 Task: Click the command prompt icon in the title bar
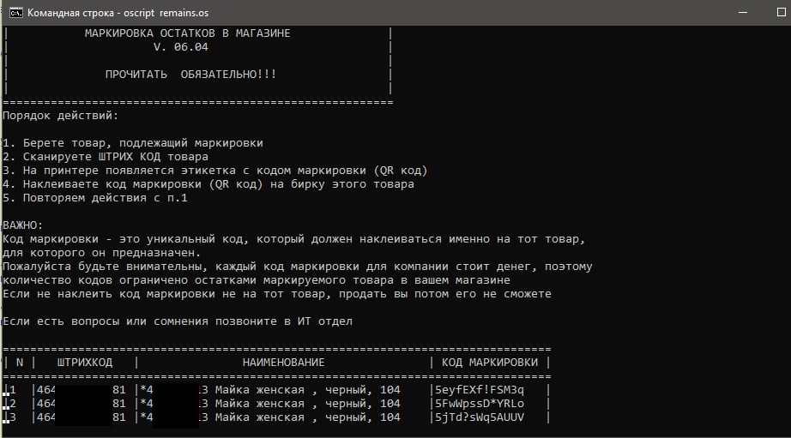(x=16, y=13)
